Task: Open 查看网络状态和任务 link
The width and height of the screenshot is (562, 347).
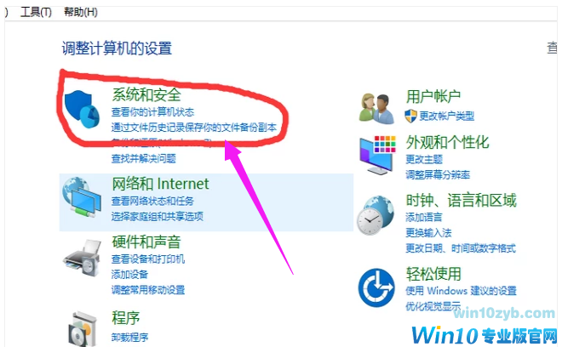Action: pos(152,202)
